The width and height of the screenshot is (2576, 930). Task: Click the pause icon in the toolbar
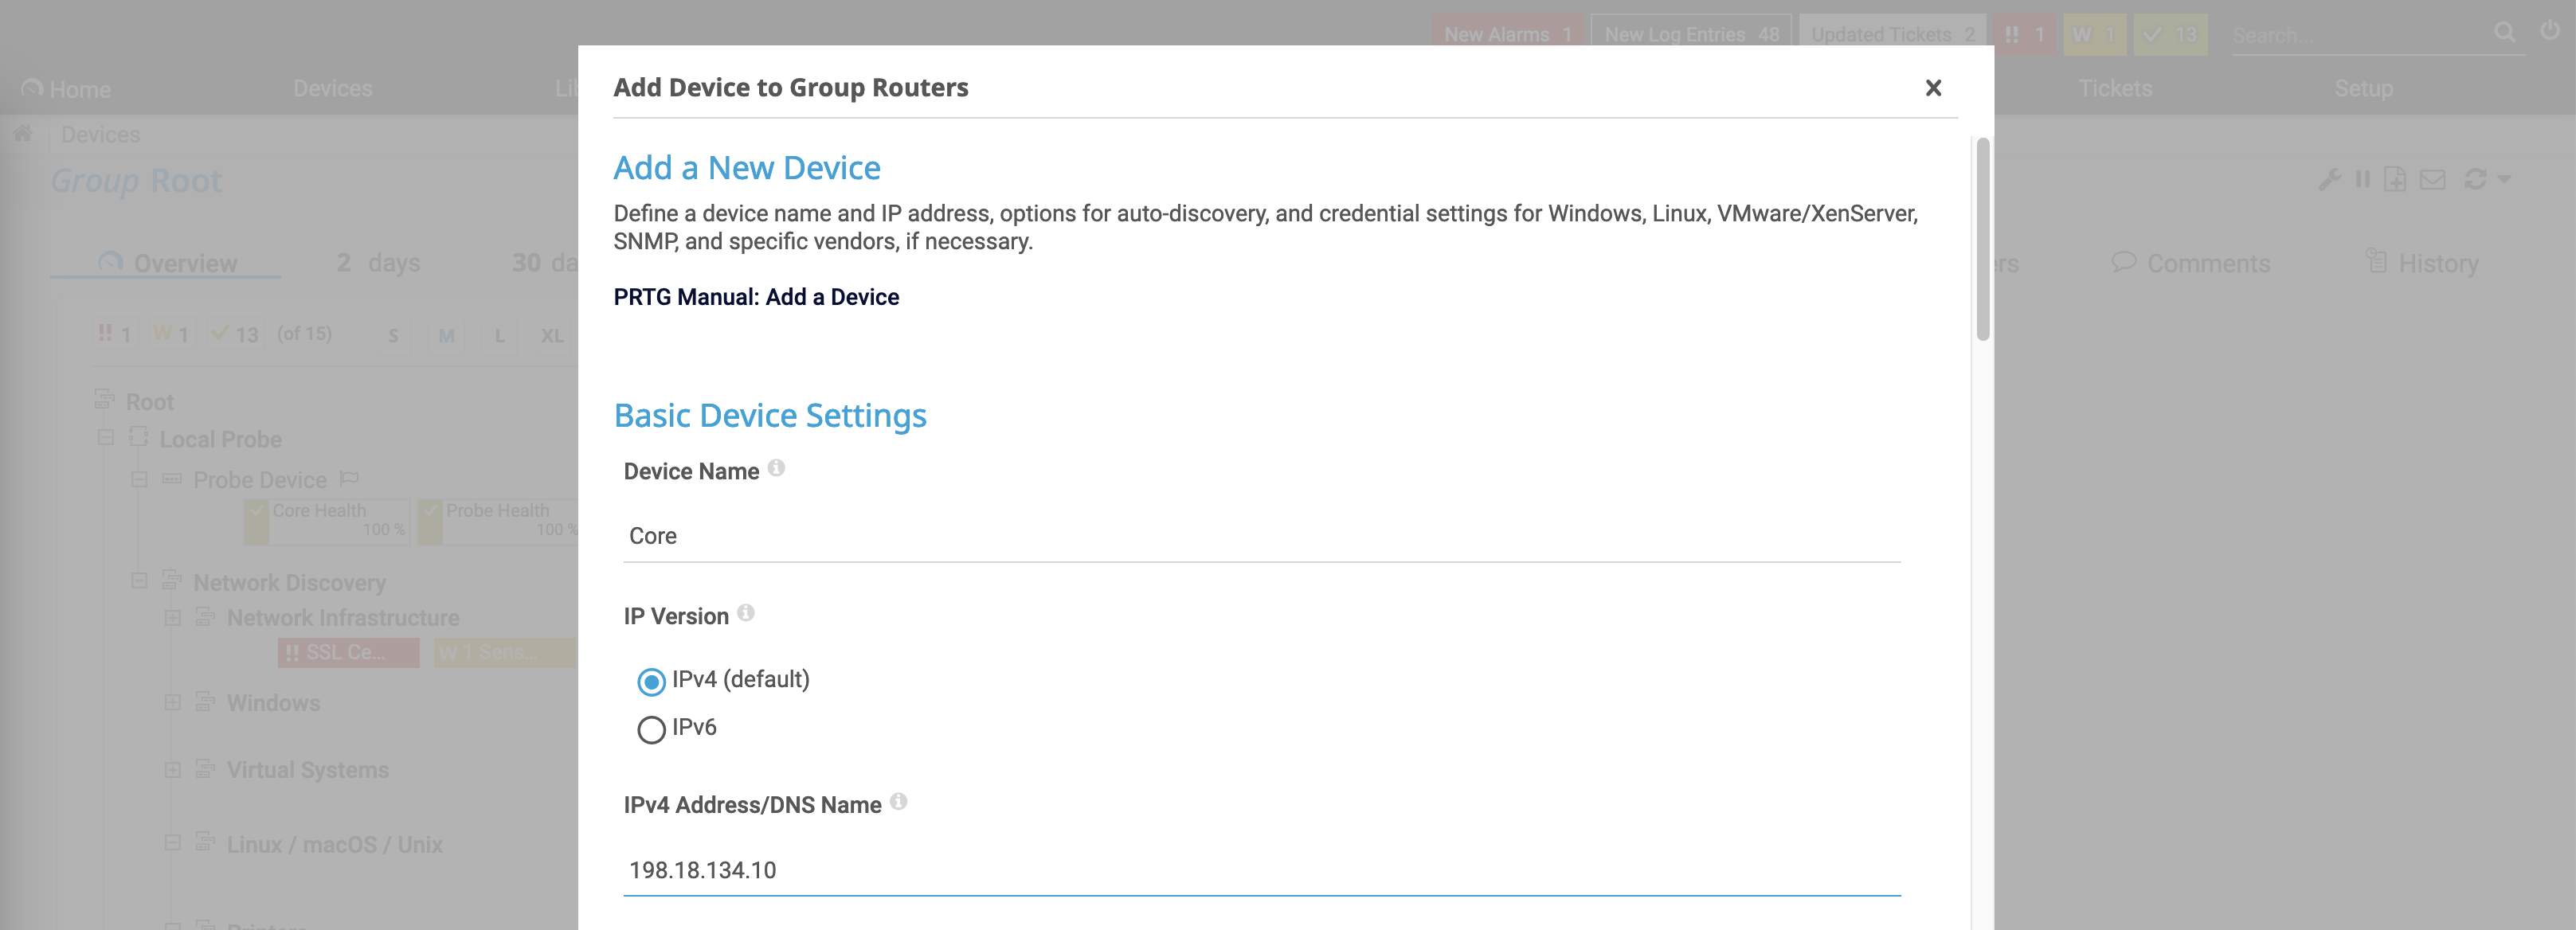2362,180
